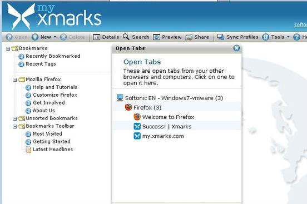Collapse the Unsorted Bookmarks folder toggle
The image size is (307, 204).
(15, 119)
